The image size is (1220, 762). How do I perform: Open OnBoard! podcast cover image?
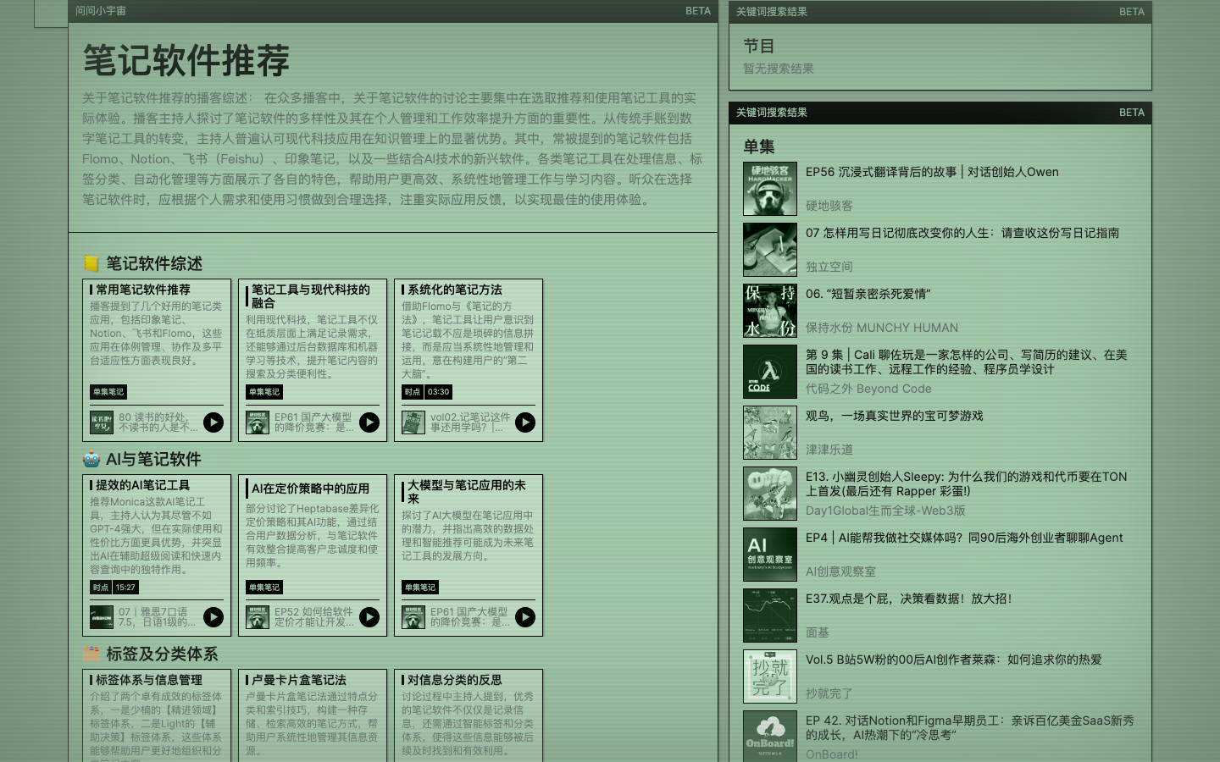point(770,736)
